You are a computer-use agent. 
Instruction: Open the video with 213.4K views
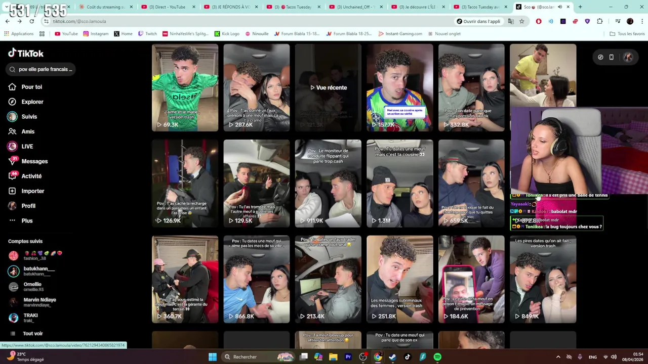coord(328,279)
